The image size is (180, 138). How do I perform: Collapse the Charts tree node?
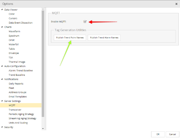click(x=2, y=27)
